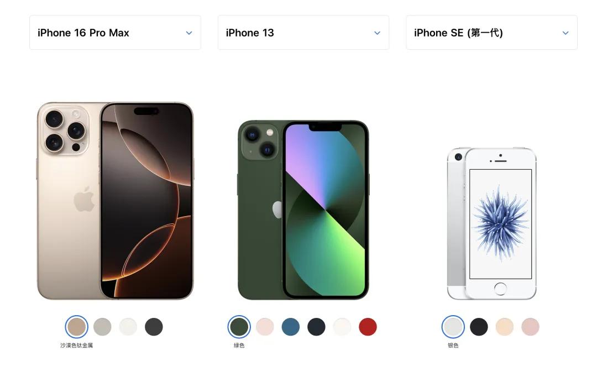Select the starlight white swatch for iPhone 13

(x=342, y=327)
